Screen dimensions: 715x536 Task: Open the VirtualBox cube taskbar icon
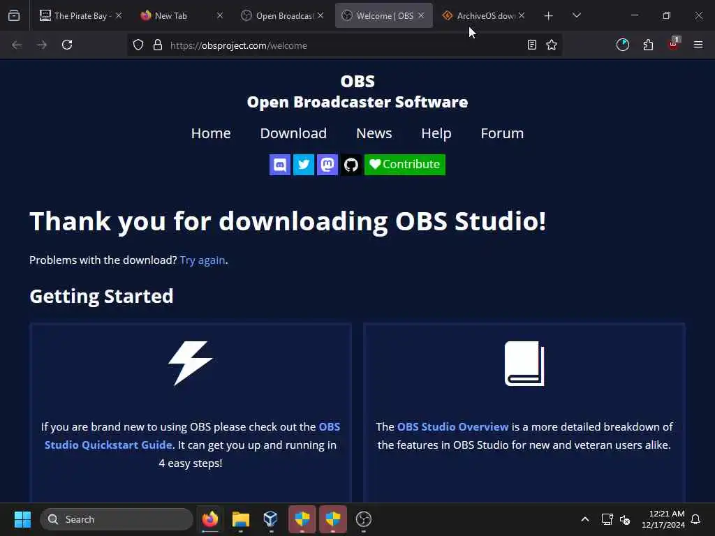[271, 519]
